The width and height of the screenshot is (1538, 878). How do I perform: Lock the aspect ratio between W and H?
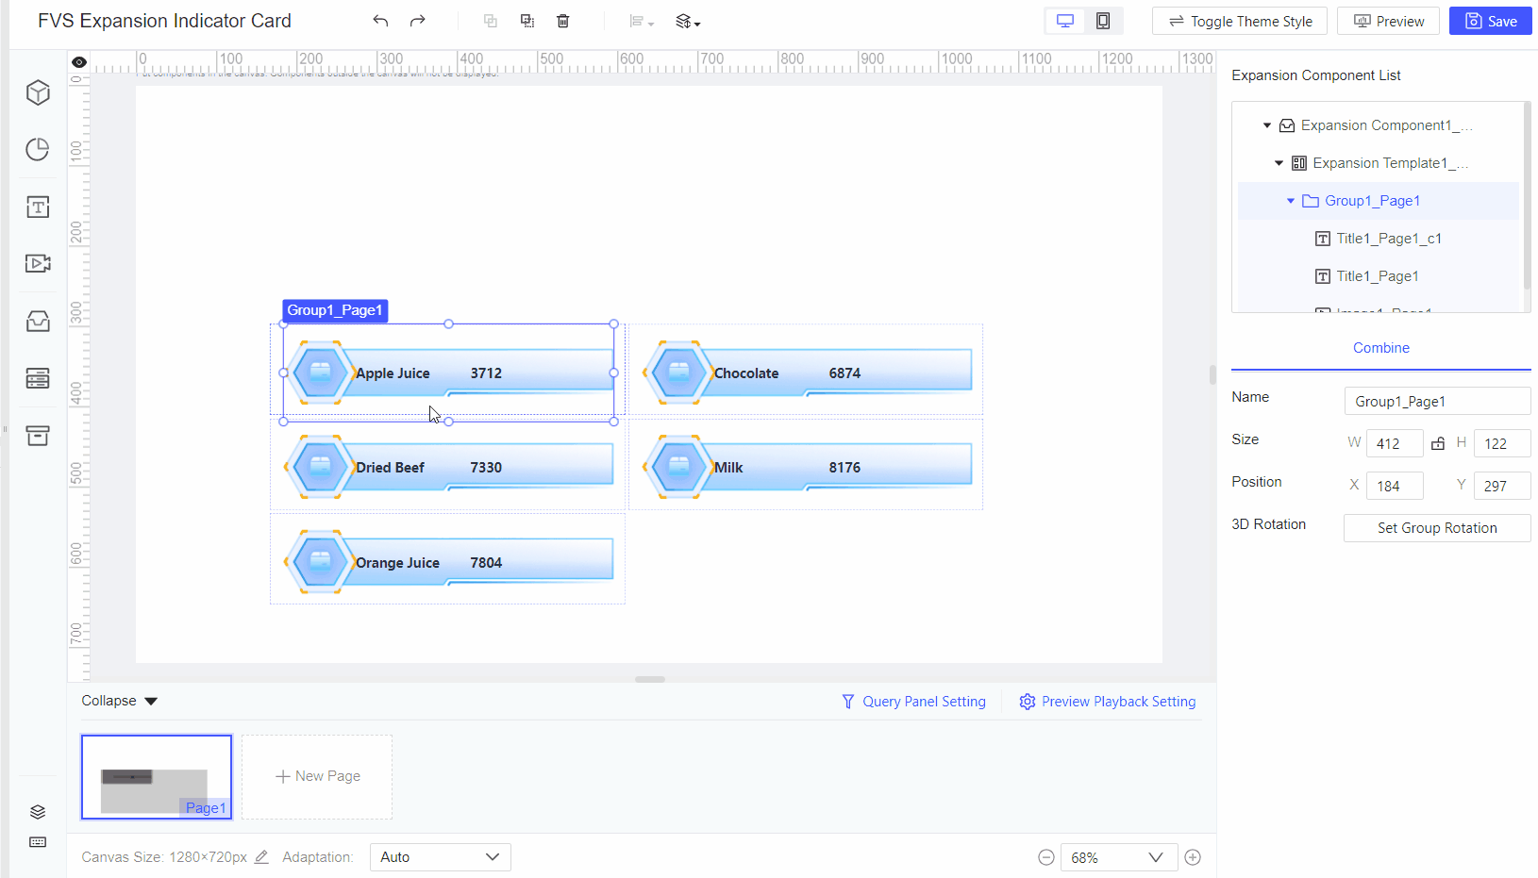click(1438, 442)
